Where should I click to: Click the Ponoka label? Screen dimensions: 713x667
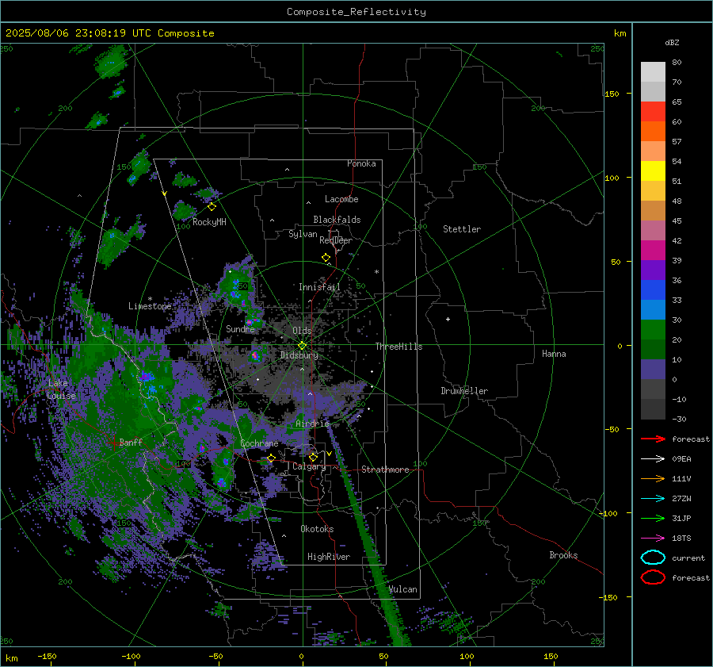pos(361,163)
